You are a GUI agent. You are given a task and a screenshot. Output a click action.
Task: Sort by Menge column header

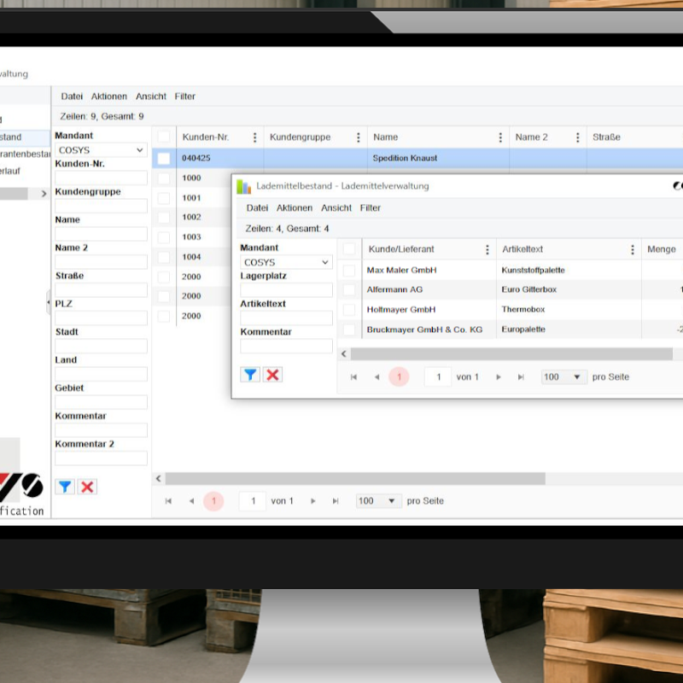661,249
